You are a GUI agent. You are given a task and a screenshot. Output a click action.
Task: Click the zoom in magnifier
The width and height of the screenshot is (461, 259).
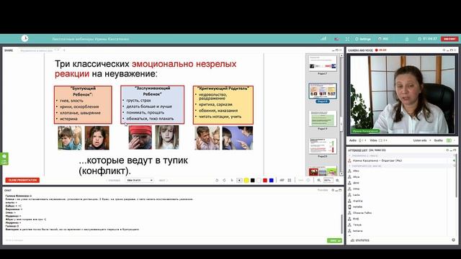point(338,181)
